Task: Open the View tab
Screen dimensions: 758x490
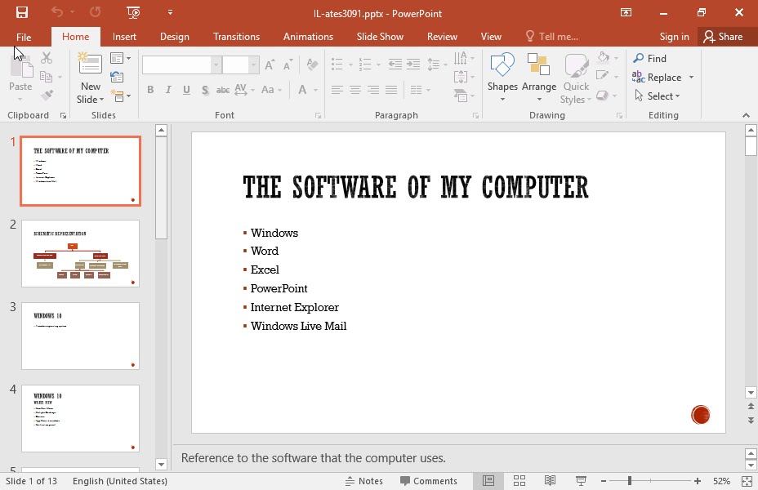Action: tap(491, 37)
